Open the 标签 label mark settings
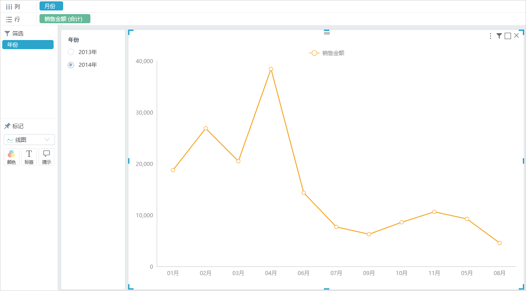 point(29,157)
